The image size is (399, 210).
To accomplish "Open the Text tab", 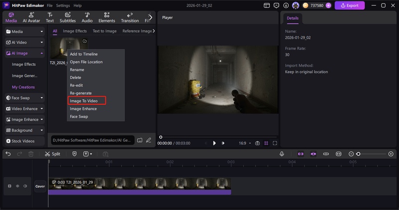I will point(49,17).
